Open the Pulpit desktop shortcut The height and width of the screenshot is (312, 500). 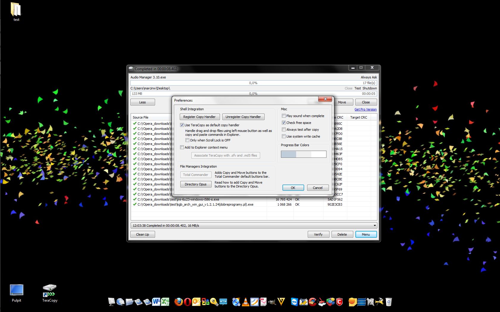tap(16, 293)
